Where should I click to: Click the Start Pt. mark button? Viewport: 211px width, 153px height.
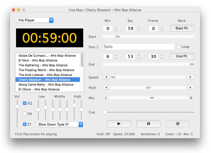click(x=182, y=28)
